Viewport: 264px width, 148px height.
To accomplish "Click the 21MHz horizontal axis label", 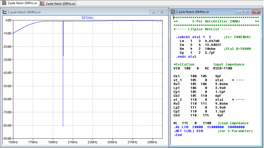I will point(73,142).
